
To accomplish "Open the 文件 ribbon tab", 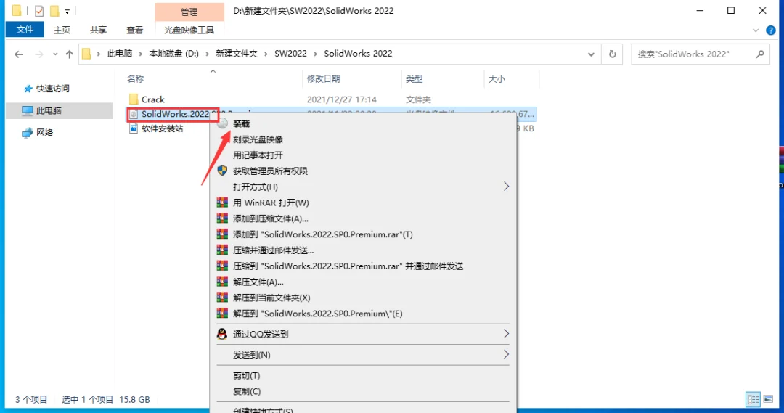I will (x=25, y=30).
